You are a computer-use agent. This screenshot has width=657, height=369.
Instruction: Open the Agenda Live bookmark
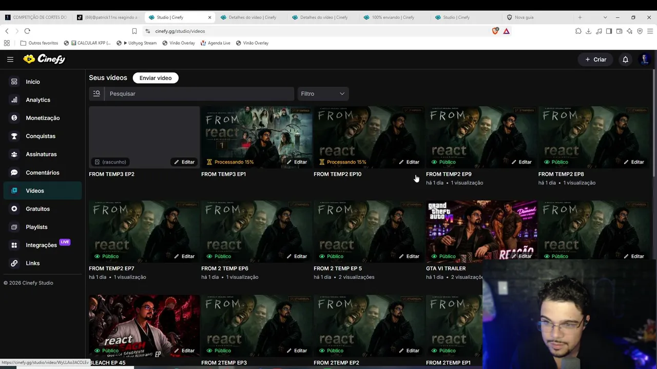216,43
